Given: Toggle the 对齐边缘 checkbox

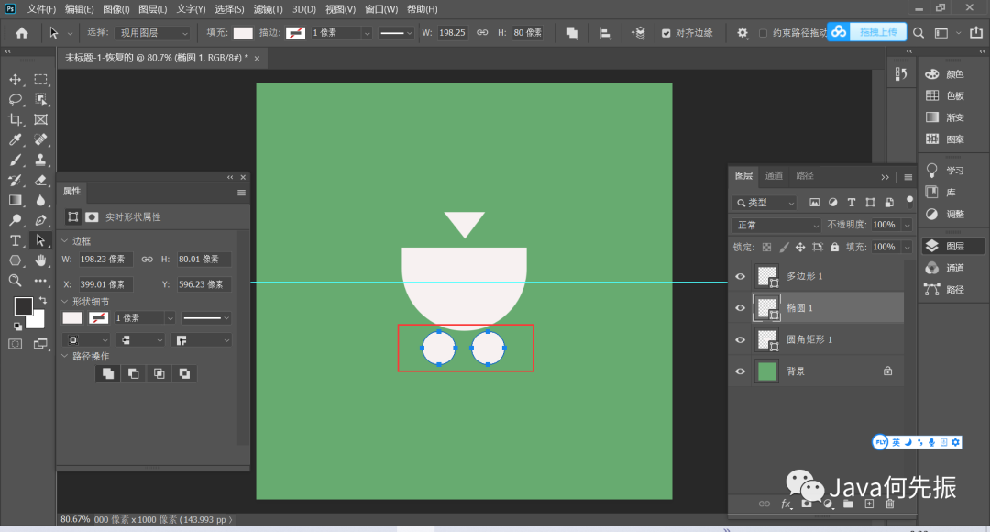Looking at the screenshot, I should (x=666, y=33).
